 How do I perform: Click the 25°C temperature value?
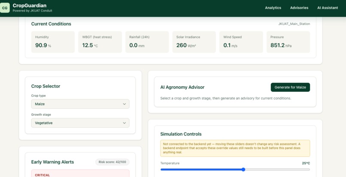coord(306,163)
